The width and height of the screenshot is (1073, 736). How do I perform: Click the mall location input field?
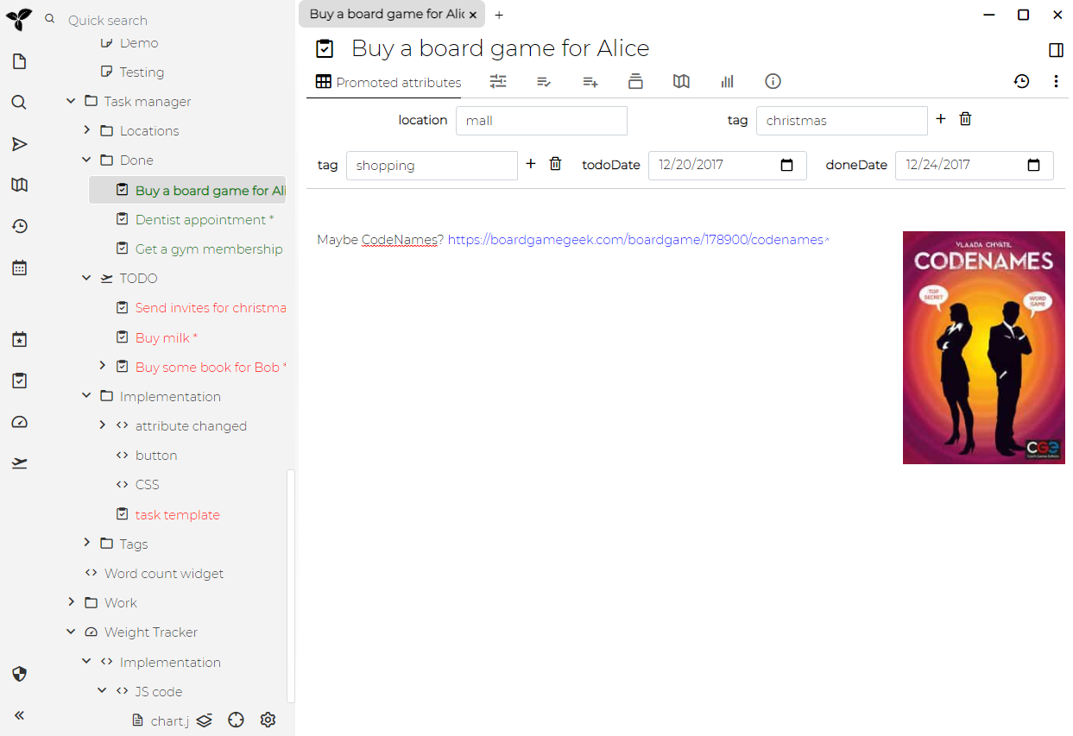(541, 121)
